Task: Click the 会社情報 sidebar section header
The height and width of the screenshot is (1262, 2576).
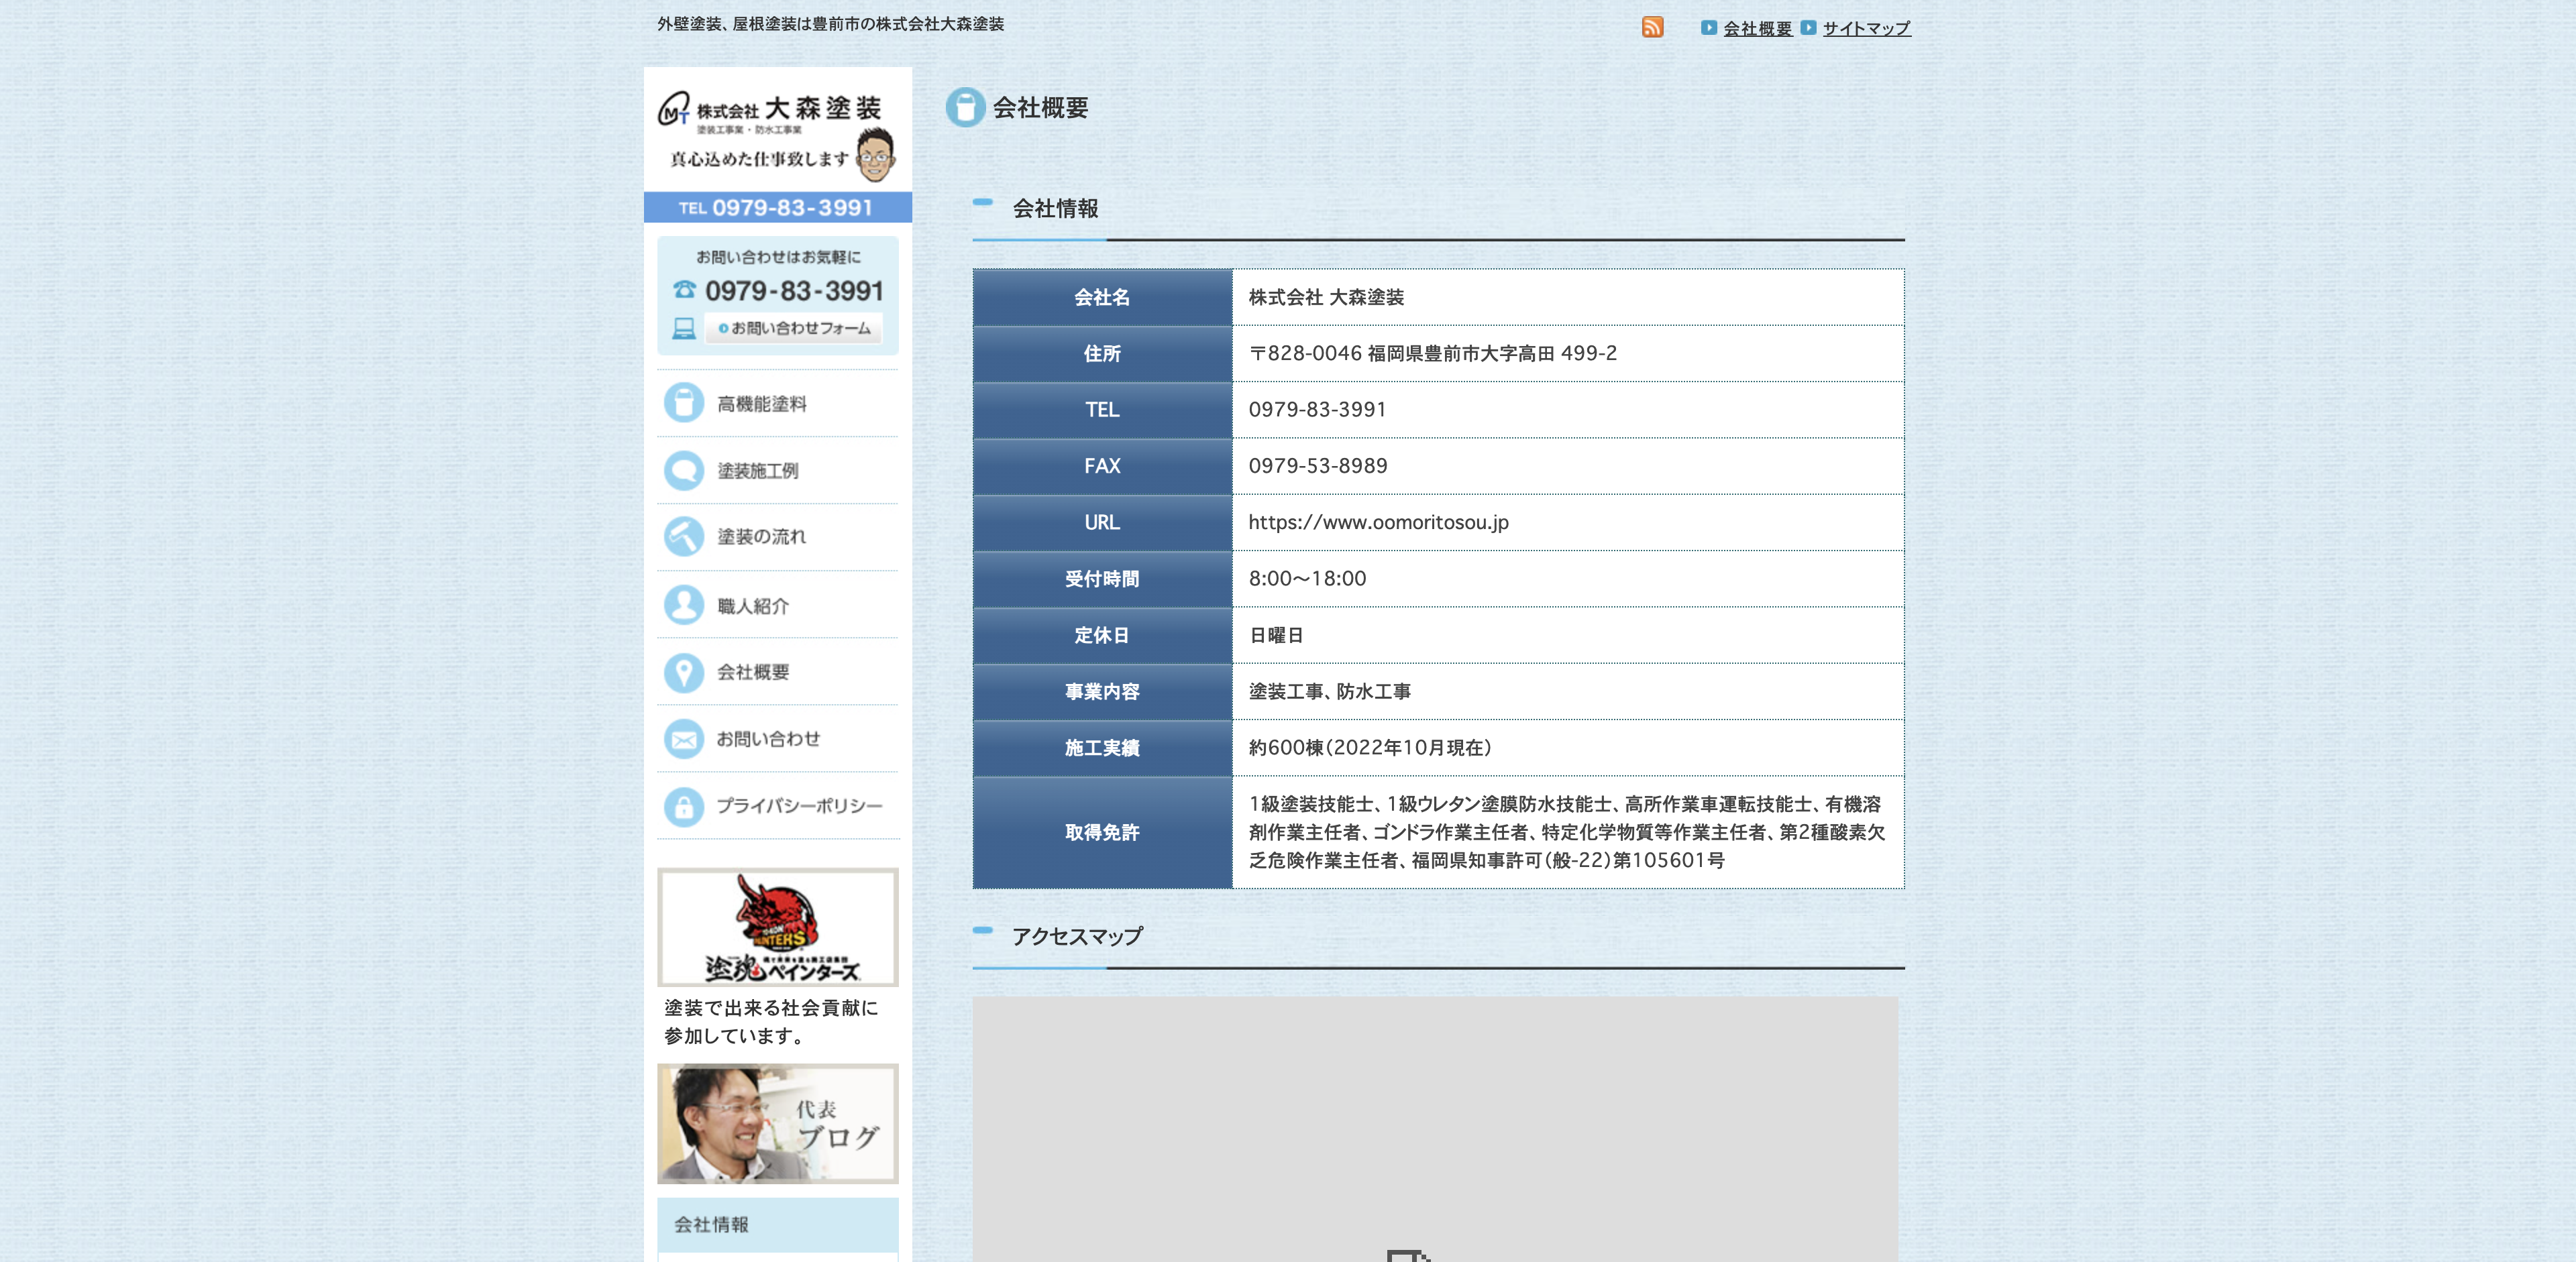Action: [x=777, y=1224]
